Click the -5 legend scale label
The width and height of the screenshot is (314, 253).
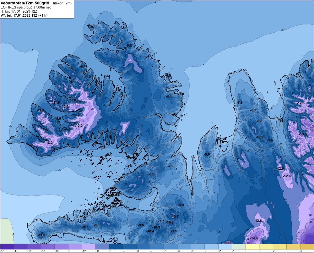click(178, 251)
